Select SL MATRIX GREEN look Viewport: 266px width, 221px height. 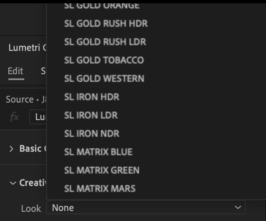(102, 170)
